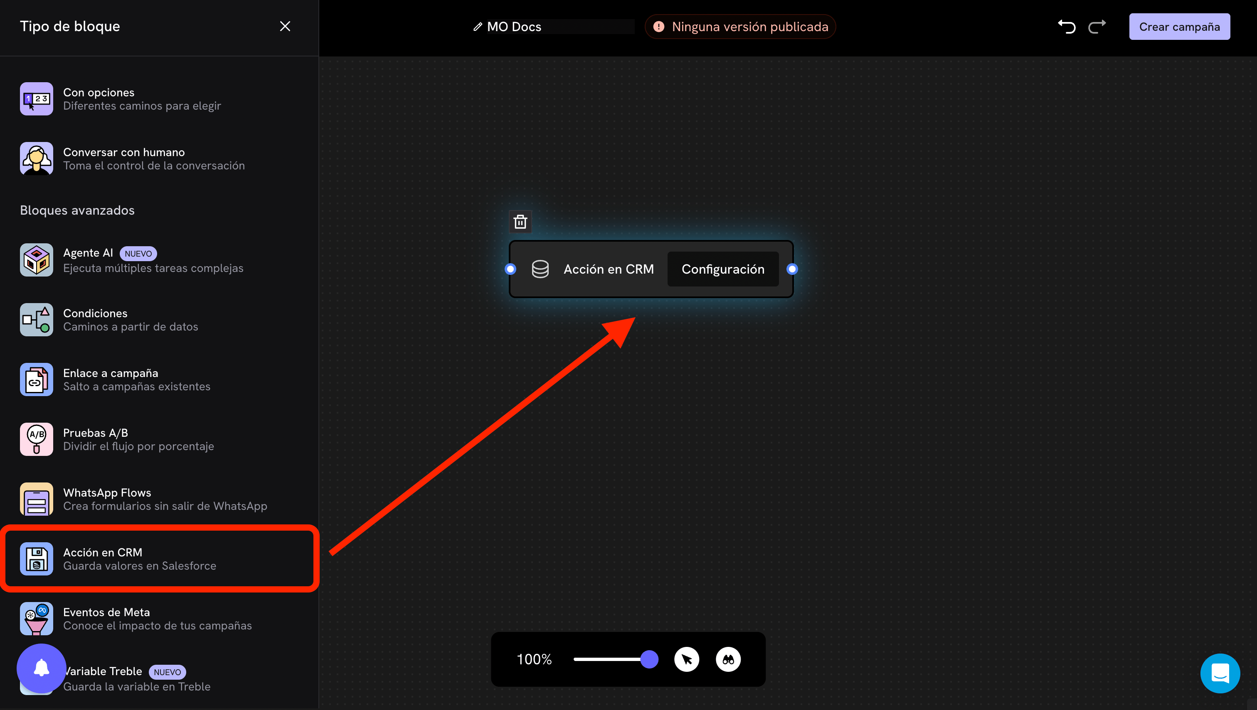
Task: Click the left connector of the CRM node
Action: [510, 269]
